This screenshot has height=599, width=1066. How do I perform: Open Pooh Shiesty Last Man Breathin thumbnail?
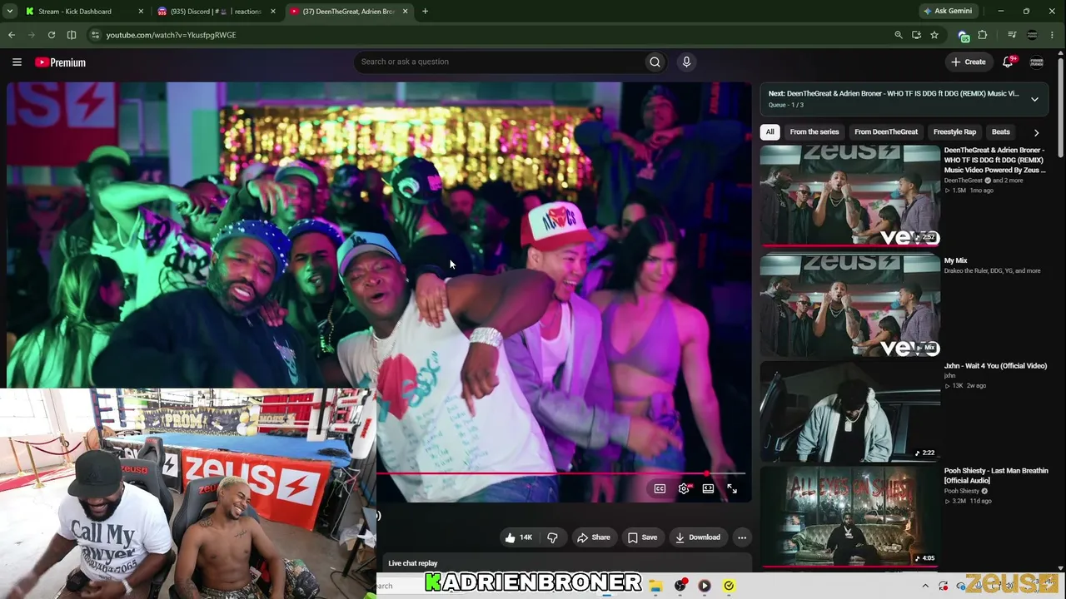tap(849, 517)
